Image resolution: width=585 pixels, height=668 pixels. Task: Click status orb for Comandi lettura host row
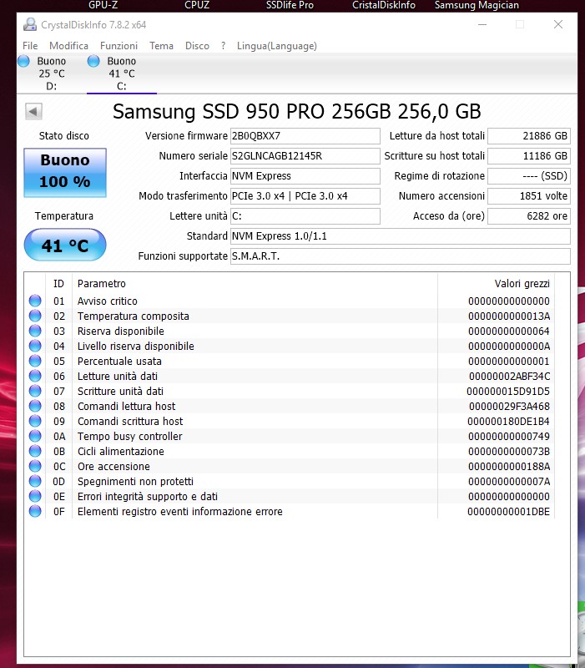point(35,406)
